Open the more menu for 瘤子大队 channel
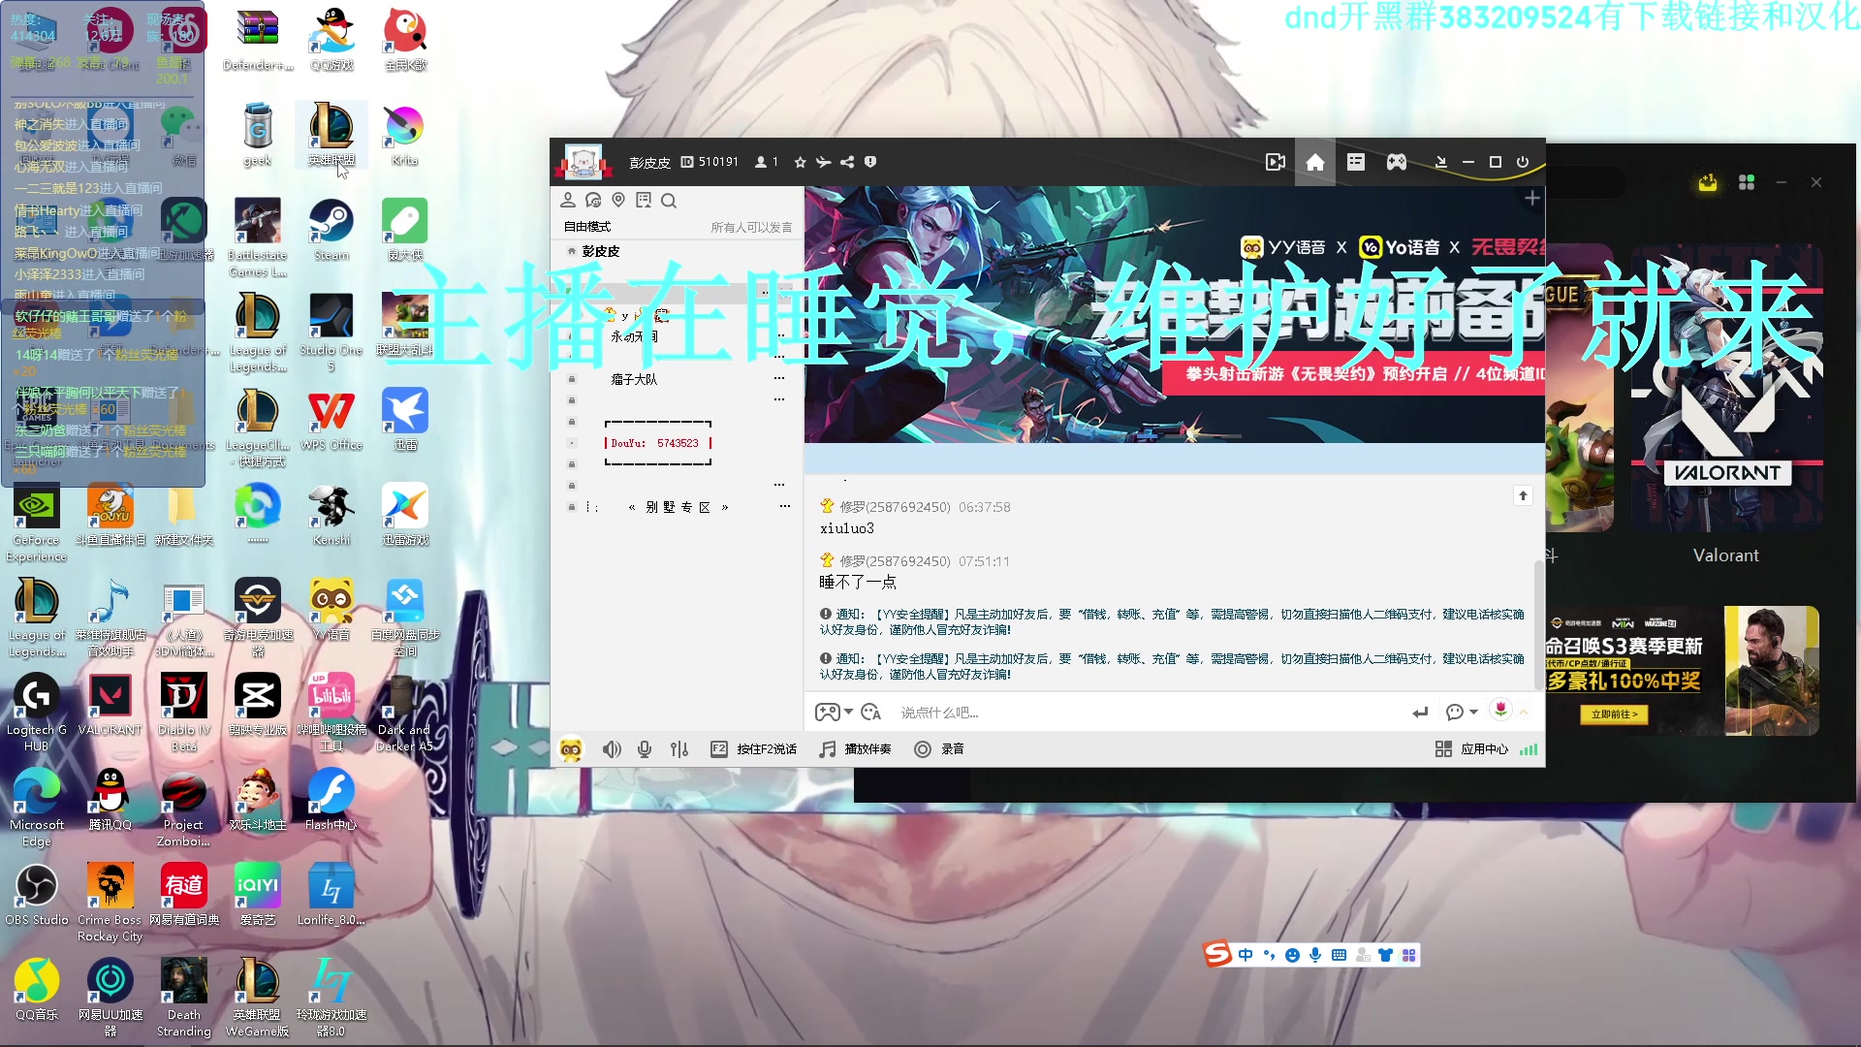 point(779,378)
